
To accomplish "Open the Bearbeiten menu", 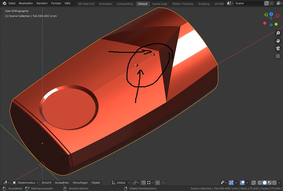I will click(x=26, y=4).
